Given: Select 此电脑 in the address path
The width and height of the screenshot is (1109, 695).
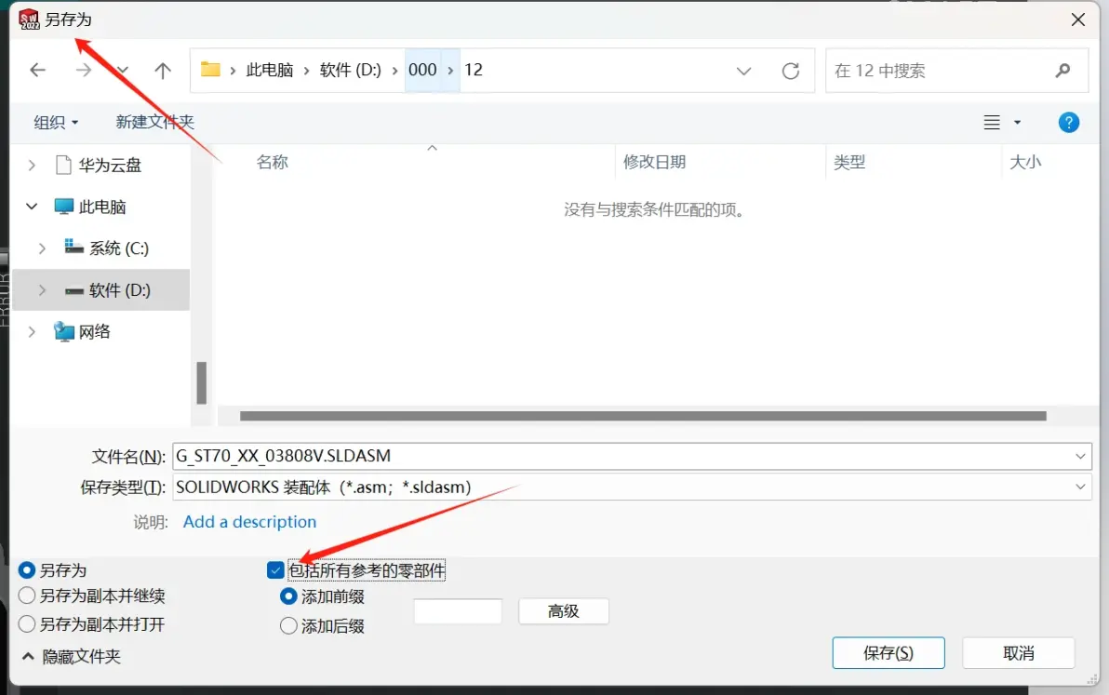Looking at the screenshot, I should click(270, 70).
